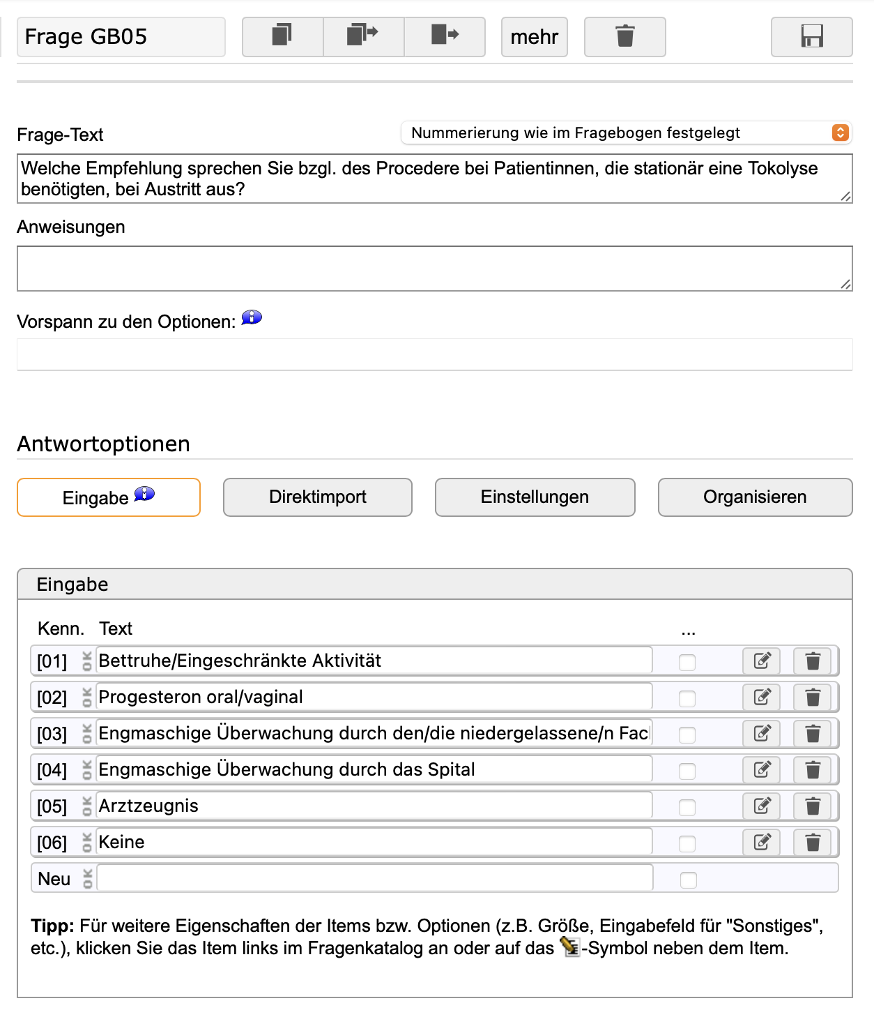Click info icon next to Vorspann zu den Optionen
The height and width of the screenshot is (1017, 874).
point(252,318)
